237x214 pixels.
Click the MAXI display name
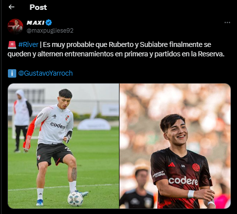[36, 23]
